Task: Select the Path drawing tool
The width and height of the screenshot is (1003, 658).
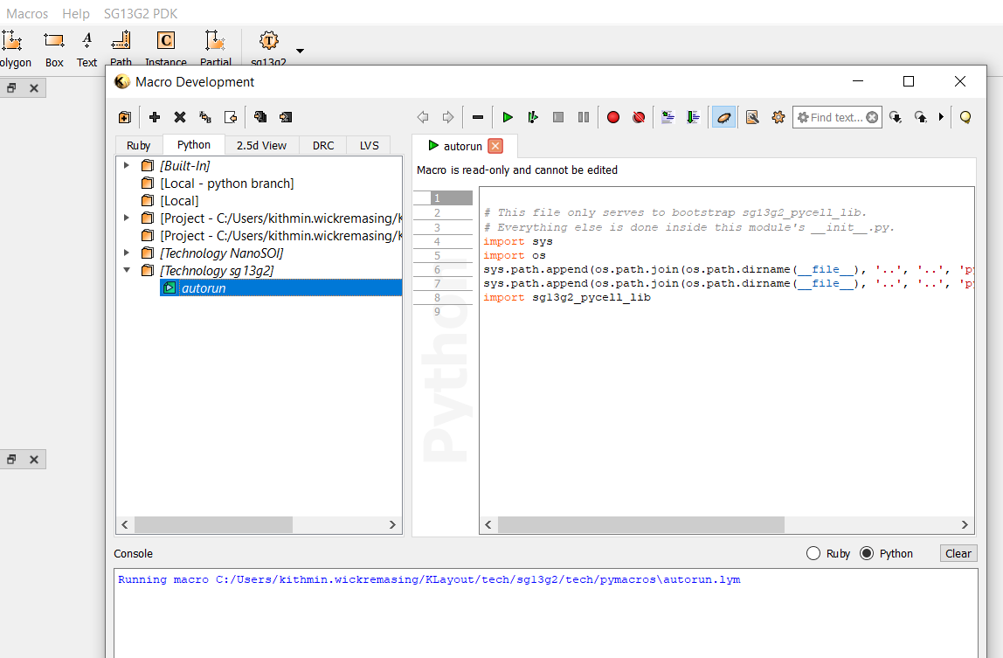Action: [x=121, y=49]
